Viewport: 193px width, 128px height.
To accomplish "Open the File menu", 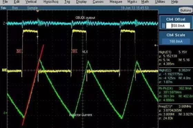I will click(5, 2).
